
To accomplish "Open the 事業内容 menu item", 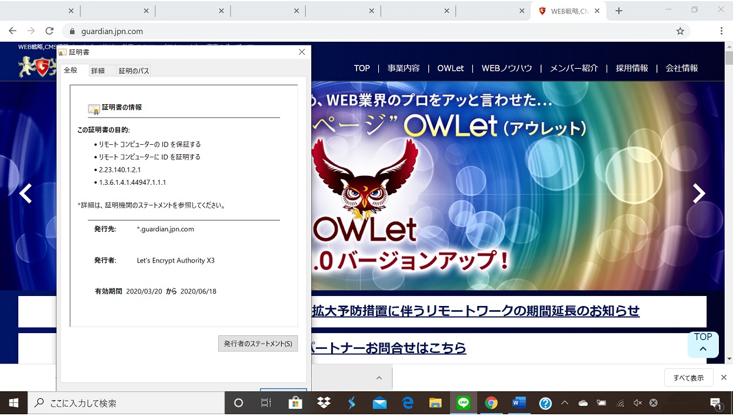I will point(404,68).
